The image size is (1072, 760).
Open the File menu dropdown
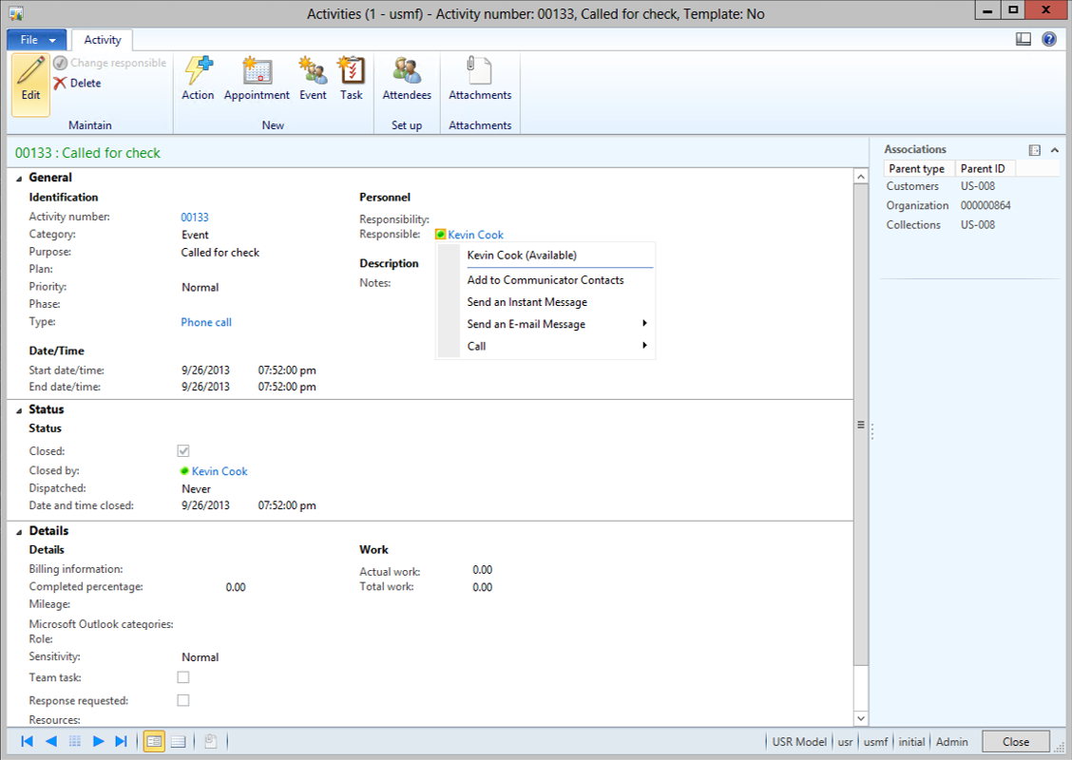point(37,40)
